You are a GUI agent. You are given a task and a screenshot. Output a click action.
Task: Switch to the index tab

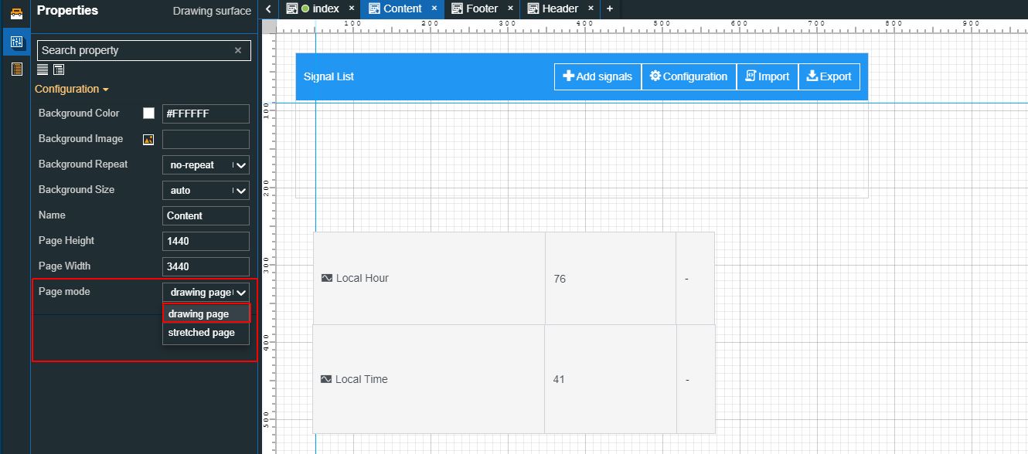pyautogui.click(x=319, y=8)
